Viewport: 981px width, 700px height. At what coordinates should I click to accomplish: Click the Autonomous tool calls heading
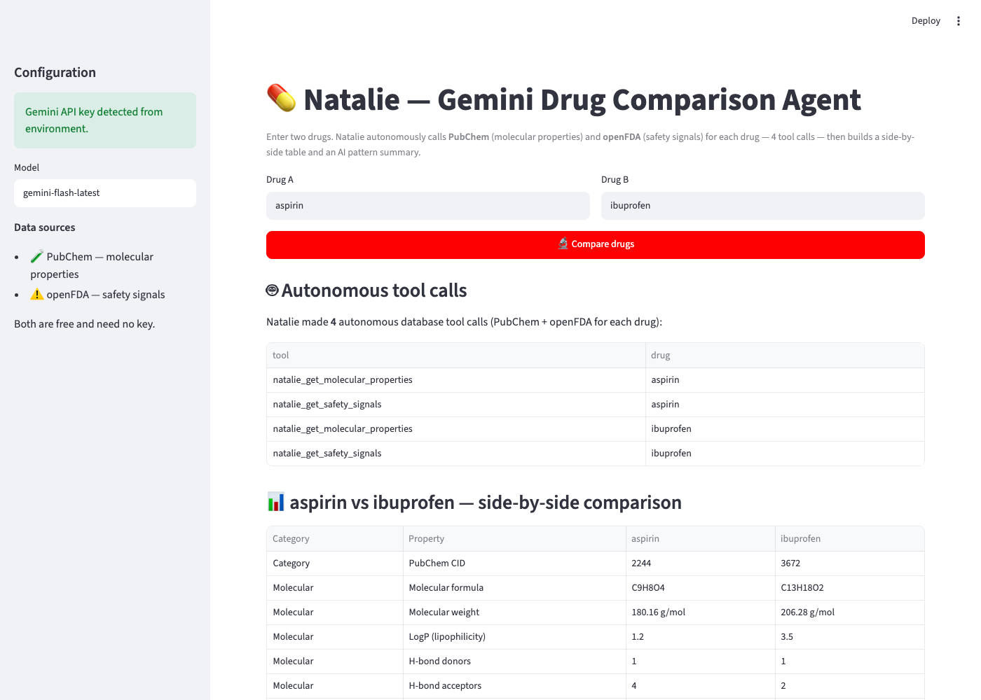point(374,290)
